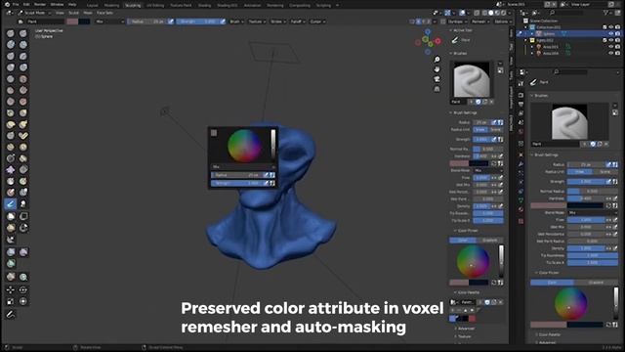Select the Move transform tool
Screen dimensions: 625x352
pyautogui.click(x=11, y=289)
